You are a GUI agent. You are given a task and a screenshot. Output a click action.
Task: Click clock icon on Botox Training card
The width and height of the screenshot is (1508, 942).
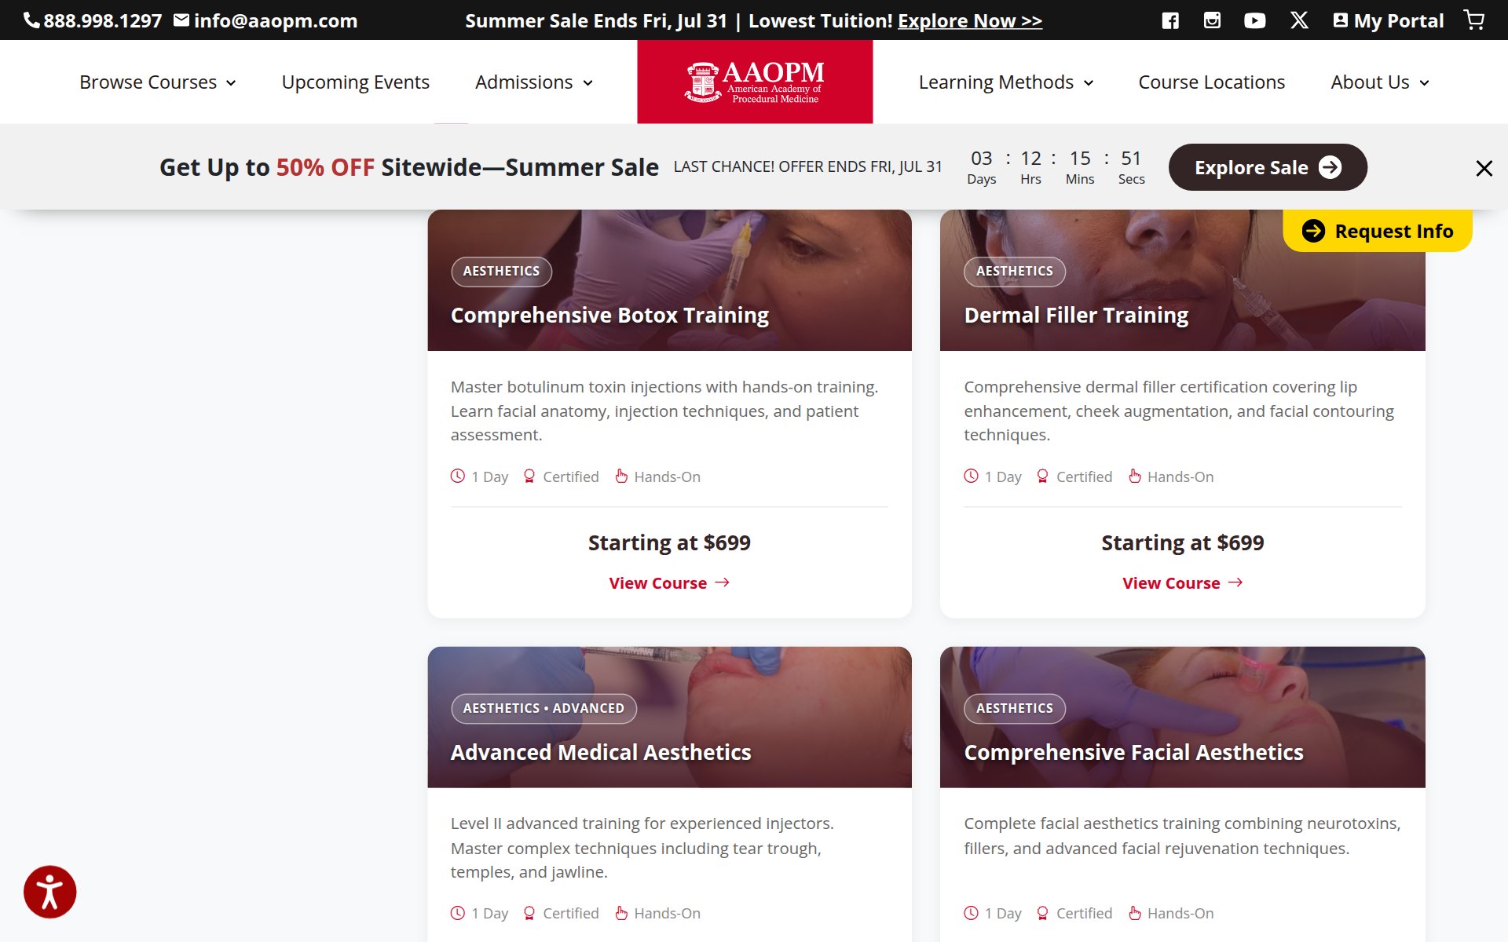[x=458, y=476]
